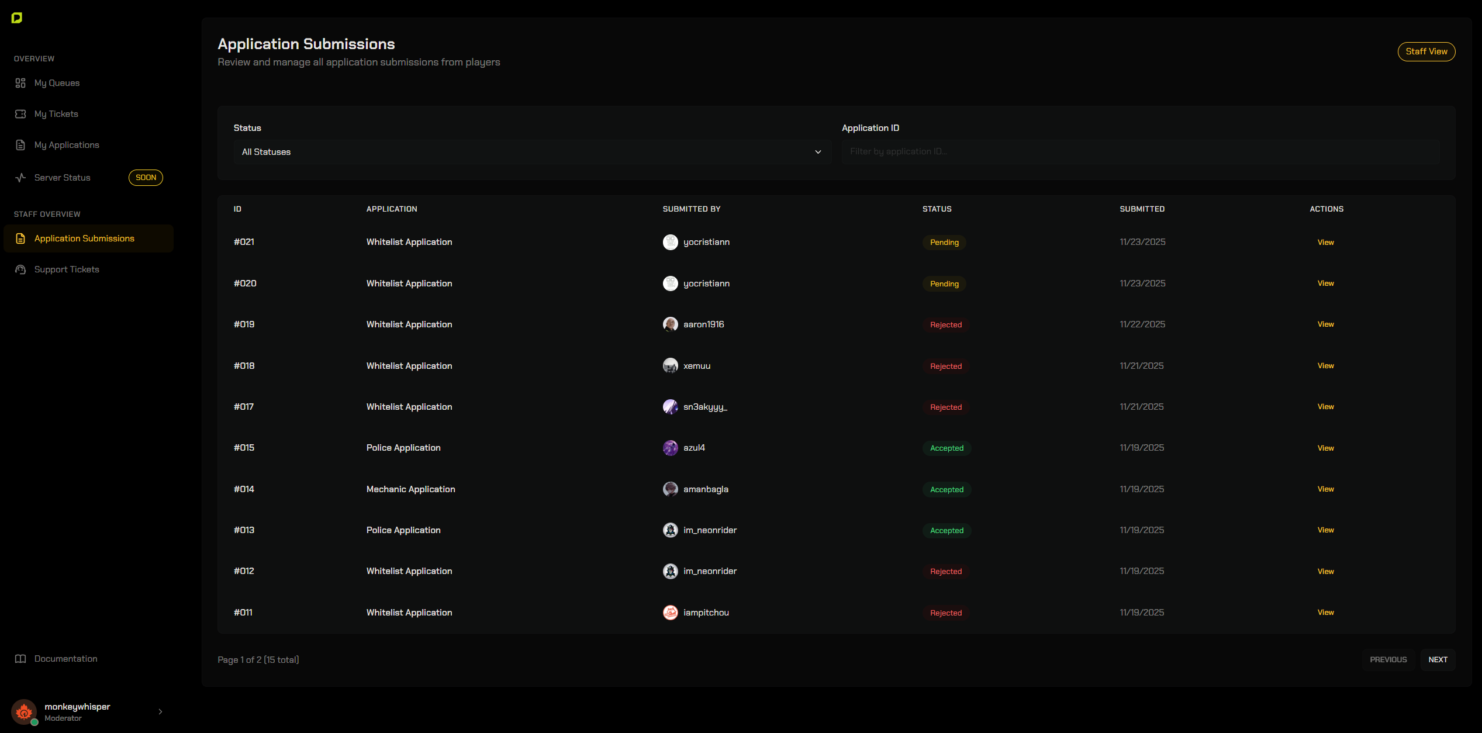Go to the NEXT page
This screenshot has height=733, width=1482.
(1438, 659)
